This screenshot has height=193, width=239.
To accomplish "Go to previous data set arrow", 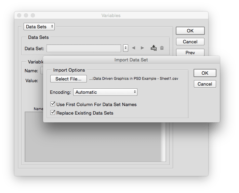I will (x=134, y=48).
